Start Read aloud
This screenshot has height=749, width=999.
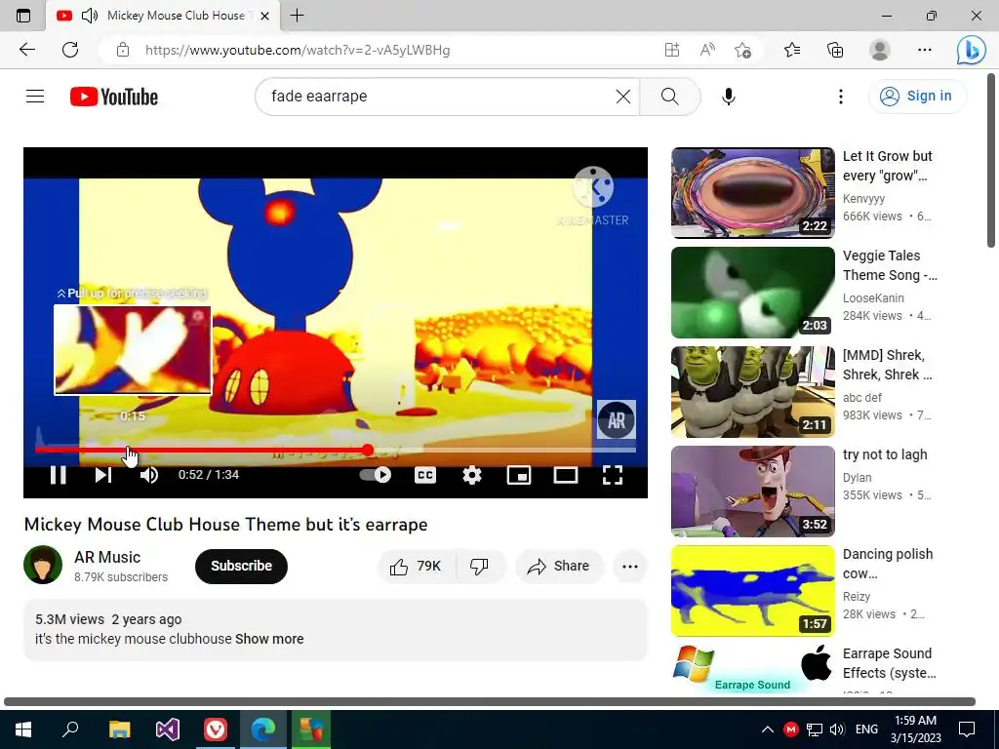707,50
